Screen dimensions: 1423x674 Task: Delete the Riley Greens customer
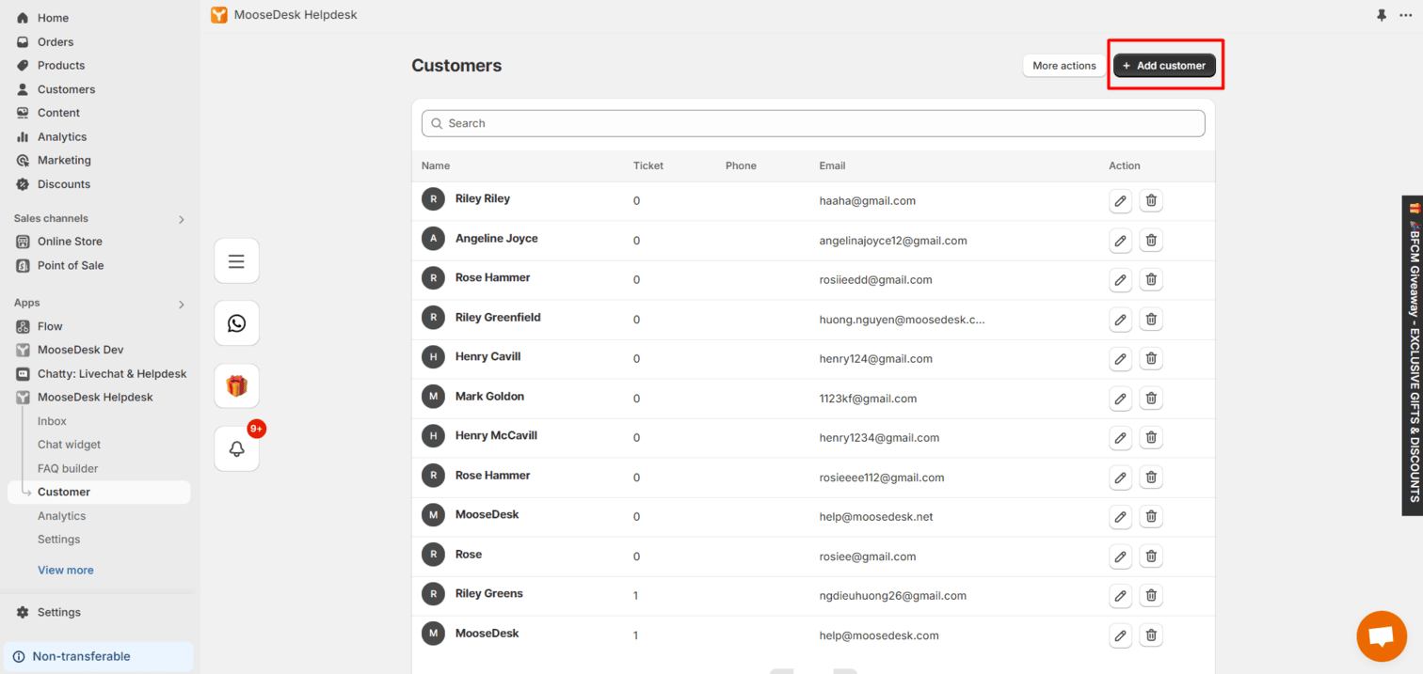click(1151, 595)
